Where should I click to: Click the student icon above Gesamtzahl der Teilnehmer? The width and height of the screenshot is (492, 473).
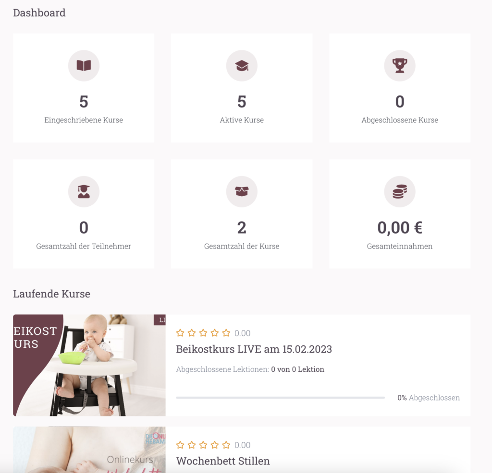coord(84,191)
